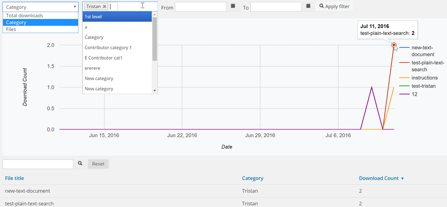Screen dimensions: 447x207
Task: Choose E Contributor cat1 entry
Action: point(117,58)
